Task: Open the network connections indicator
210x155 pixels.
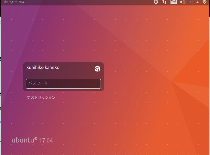Action: click(x=164, y=2)
